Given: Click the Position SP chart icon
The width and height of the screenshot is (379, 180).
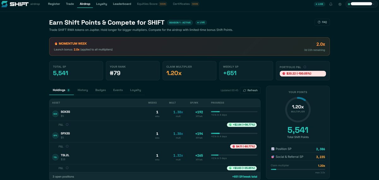Looking at the screenshot, I should pyautogui.click(x=273, y=149).
